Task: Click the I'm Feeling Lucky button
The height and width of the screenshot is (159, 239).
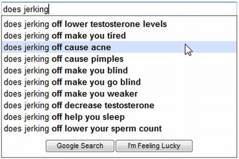Action: point(154,146)
